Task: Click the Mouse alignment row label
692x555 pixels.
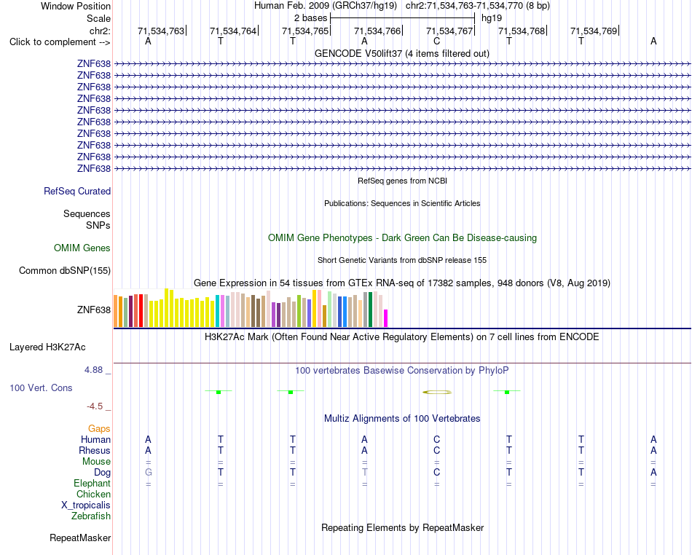Action: point(96,462)
